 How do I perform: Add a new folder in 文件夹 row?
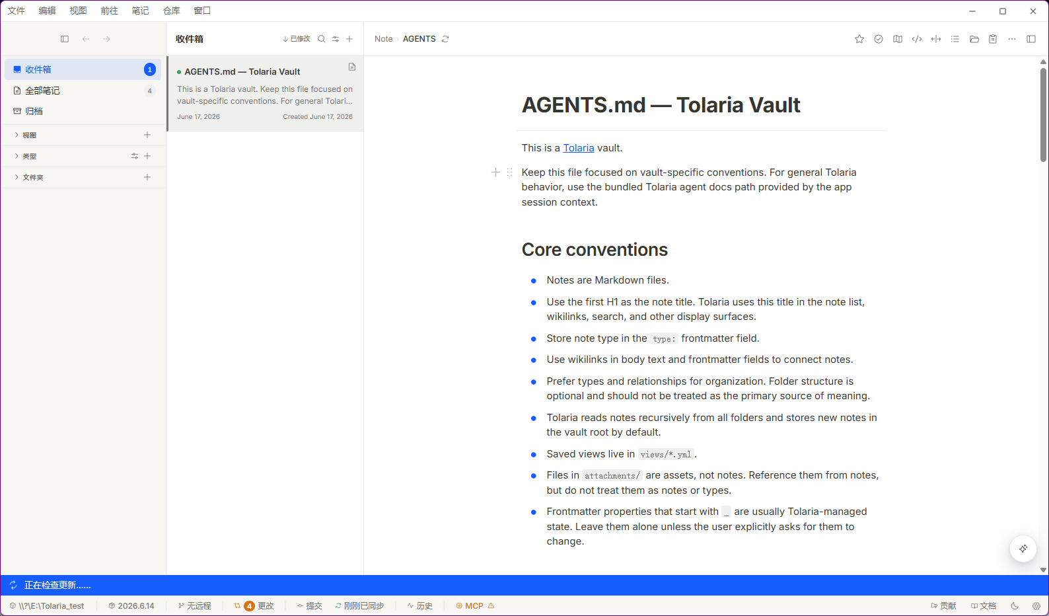click(147, 177)
